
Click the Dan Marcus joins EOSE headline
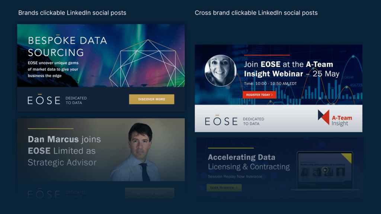click(x=64, y=150)
